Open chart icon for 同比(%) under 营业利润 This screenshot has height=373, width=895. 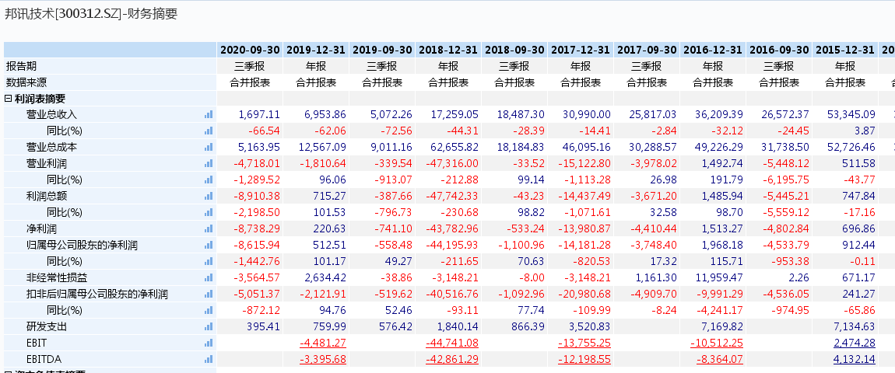[x=209, y=180]
